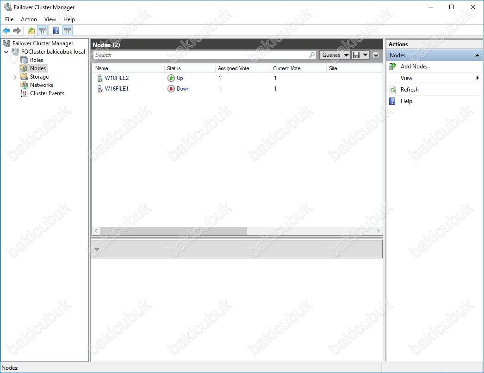Select Storage label in the tree
Viewport: 484px width, 373px height.
click(39, 77)
